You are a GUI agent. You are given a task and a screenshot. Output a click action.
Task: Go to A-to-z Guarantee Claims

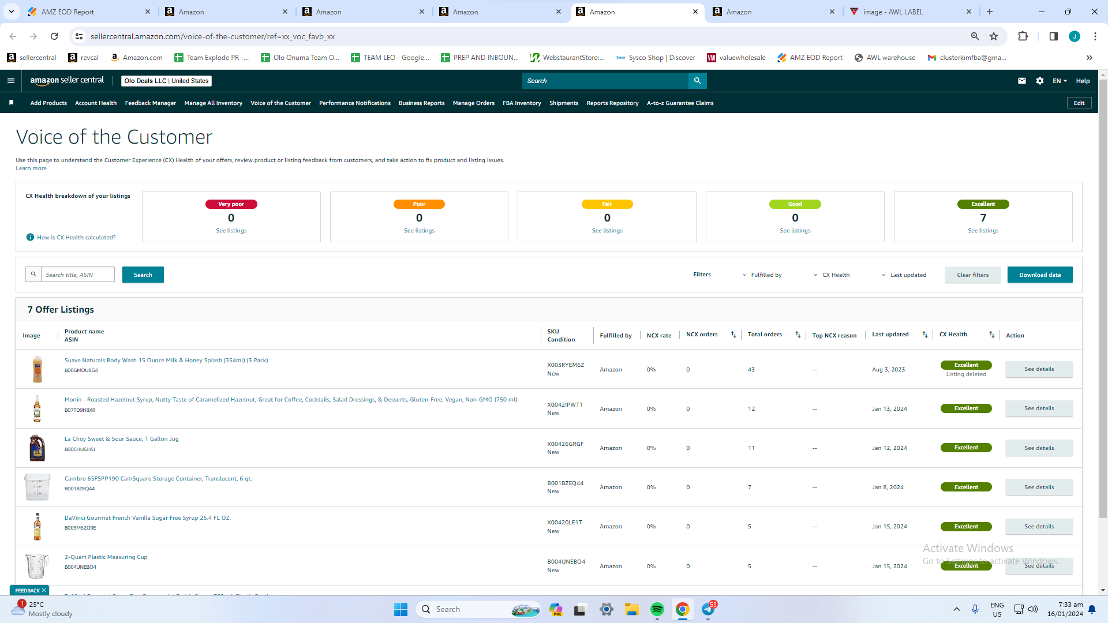click(680, 103)
